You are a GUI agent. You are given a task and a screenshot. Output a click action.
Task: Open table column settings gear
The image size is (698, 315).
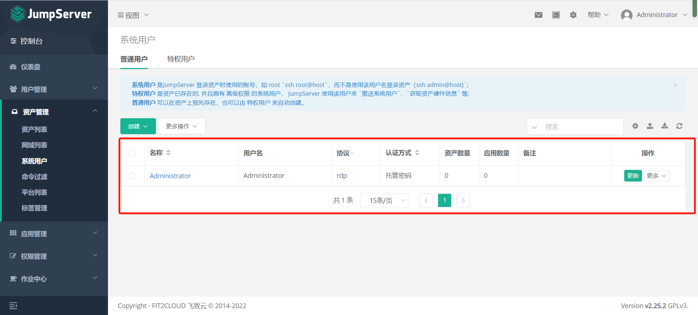click(635, 126)
